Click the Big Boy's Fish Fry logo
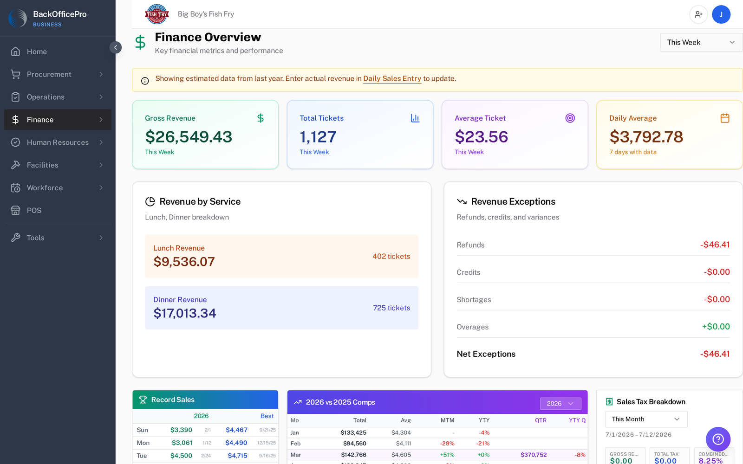This screenshot has height=464, width=743. [x=157, y=14]
